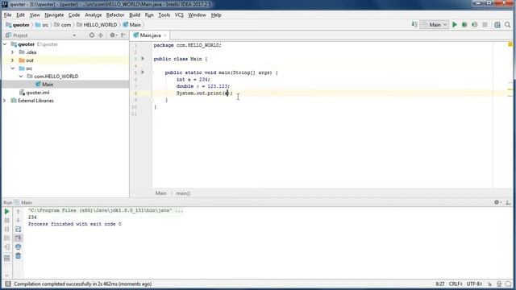The image size is (516, 290).
Task: Hide the Run tool window
Action: point(508,202)
